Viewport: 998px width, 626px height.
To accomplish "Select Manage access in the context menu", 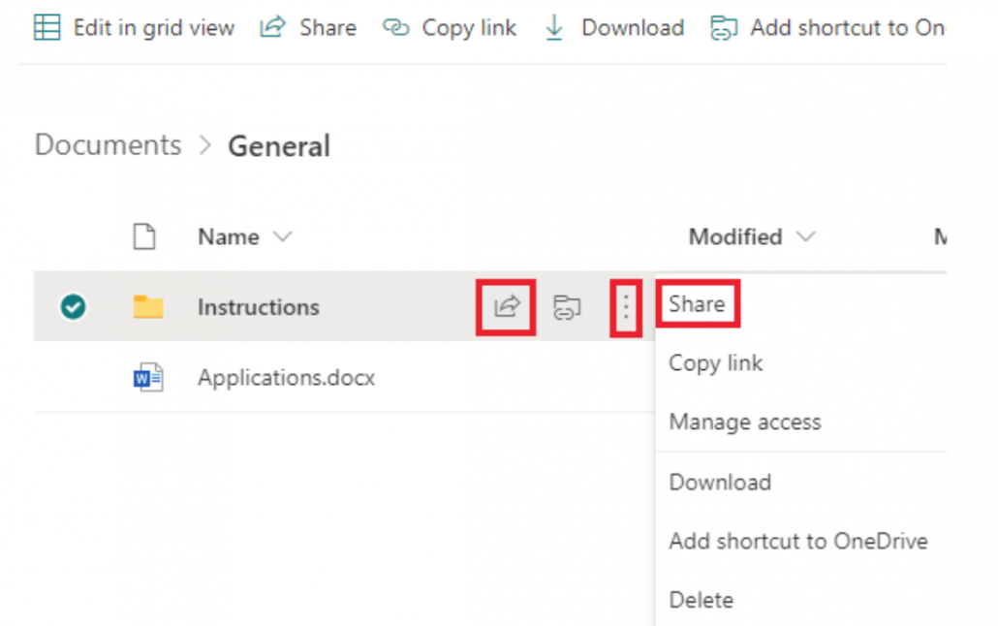I will coord(744,423).
